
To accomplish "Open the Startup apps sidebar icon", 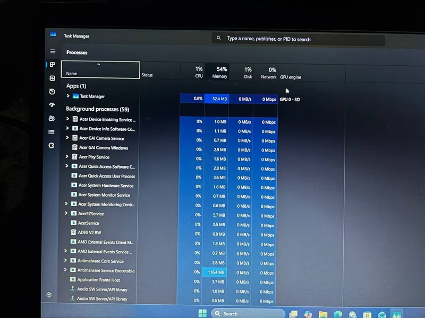I will (52, 104).
